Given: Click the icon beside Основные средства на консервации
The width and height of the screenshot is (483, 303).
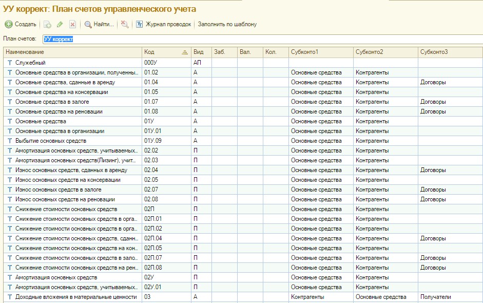Looking at the screenshot, I should [x=10, y=92].
